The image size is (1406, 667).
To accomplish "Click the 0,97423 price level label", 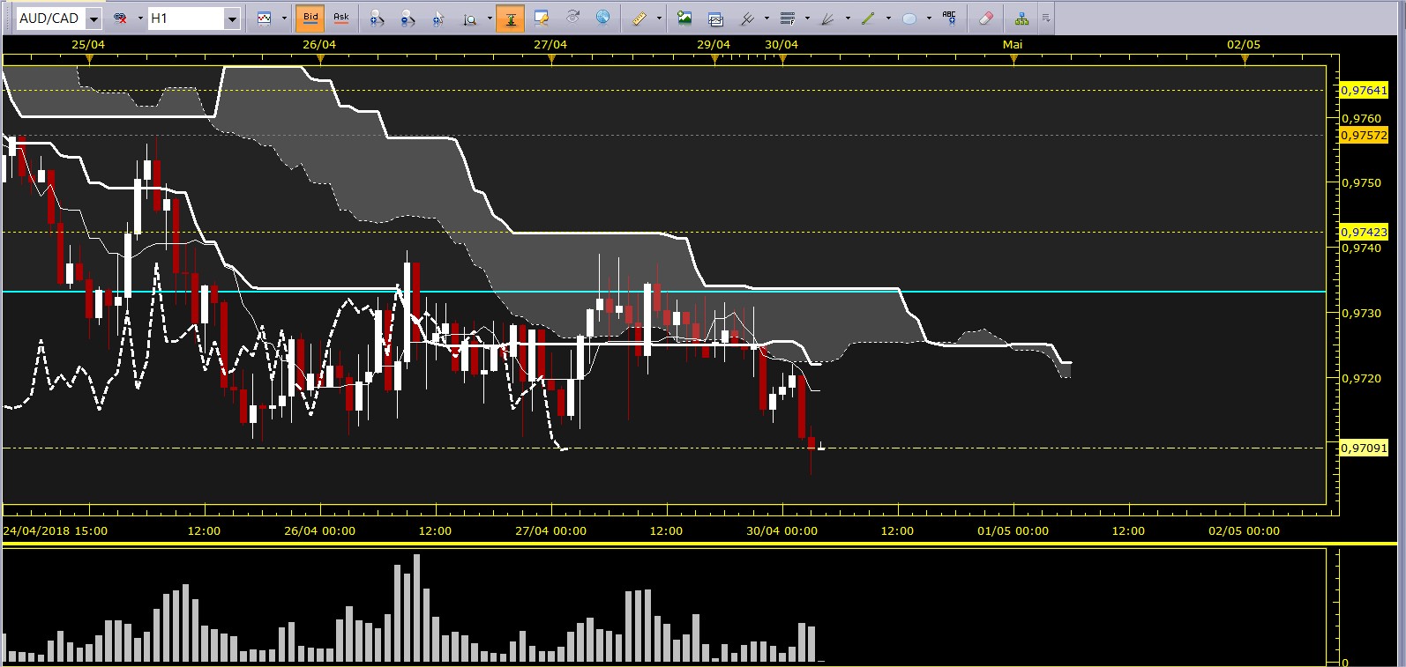I will click(x=1364, y=233).
